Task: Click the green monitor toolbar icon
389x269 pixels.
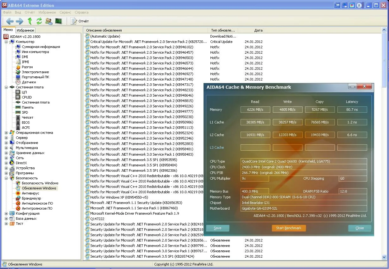Action: (59, 21)
